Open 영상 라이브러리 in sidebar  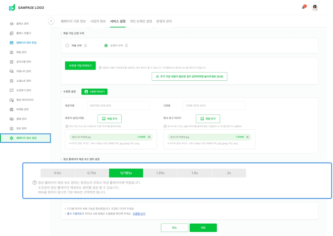(25, 100)
